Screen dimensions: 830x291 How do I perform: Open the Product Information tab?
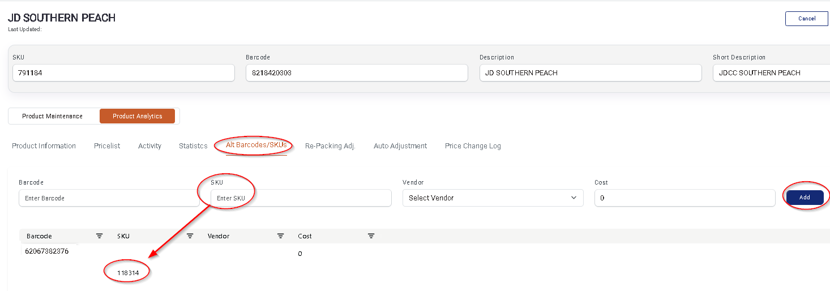tap(44, 146)
